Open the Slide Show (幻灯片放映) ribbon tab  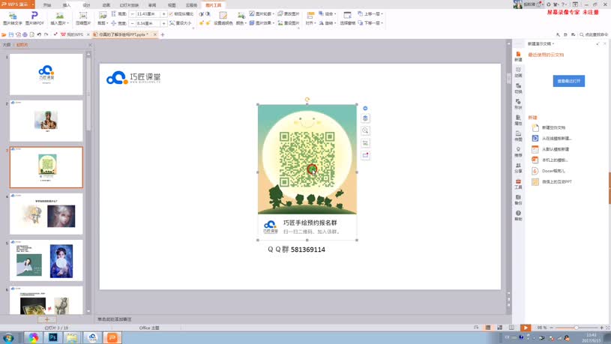[x=129, y=5]
